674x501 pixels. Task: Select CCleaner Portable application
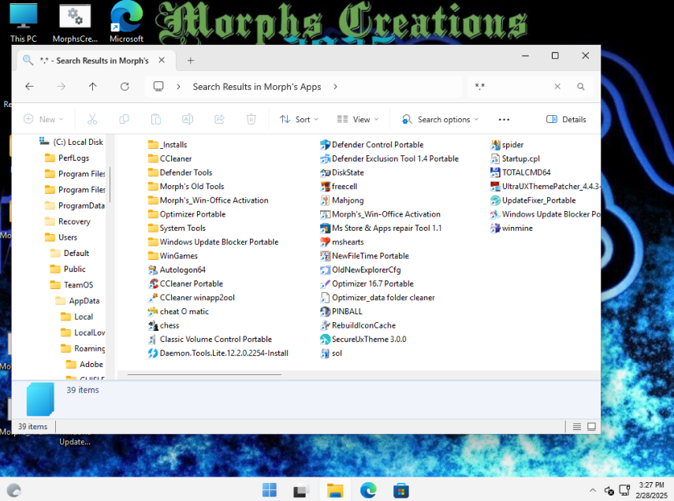click(186, 284)
